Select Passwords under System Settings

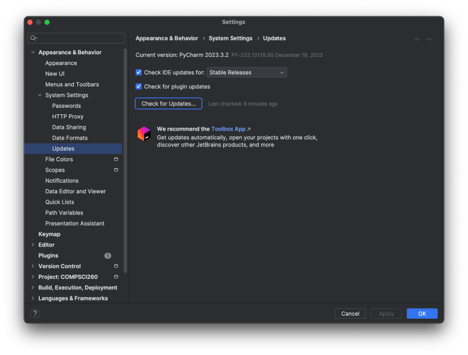click(67, 105)
